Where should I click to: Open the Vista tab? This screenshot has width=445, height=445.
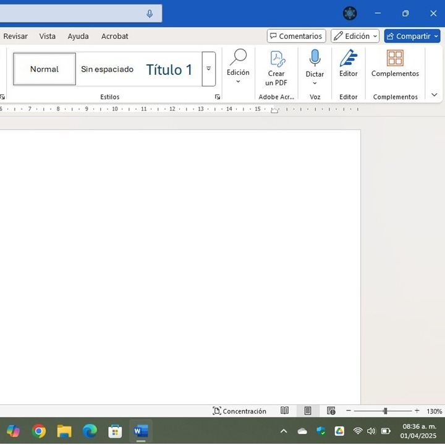tap(47, 36)
